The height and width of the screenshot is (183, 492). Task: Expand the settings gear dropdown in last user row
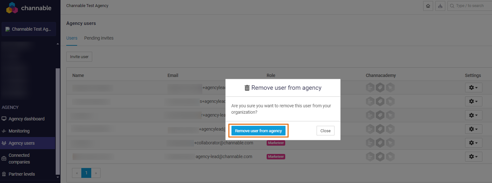473,156
